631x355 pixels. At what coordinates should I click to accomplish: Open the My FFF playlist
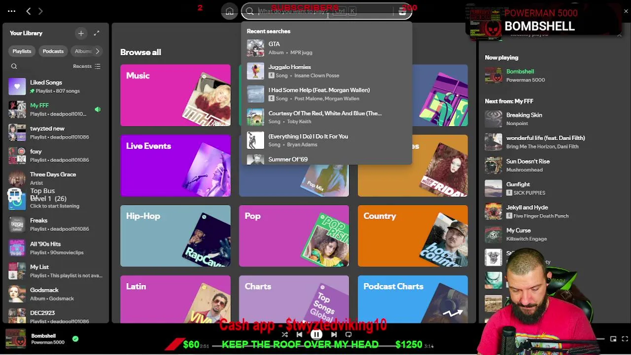pos(55,109)
